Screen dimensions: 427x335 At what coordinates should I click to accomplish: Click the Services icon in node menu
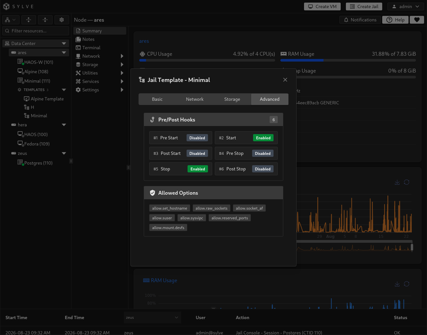(x=78, y=81)
